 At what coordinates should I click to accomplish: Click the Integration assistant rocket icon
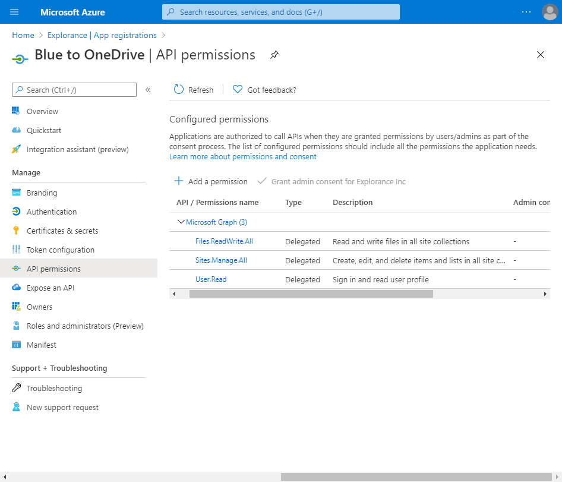tap(16, 149)
